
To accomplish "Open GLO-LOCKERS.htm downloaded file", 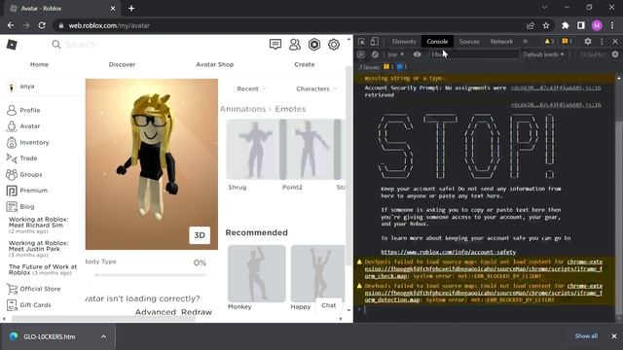I will pyautogui.click(x=49, y=336).
